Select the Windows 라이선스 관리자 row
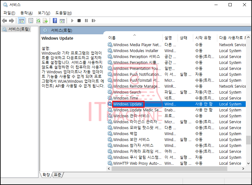 point(176,122)
